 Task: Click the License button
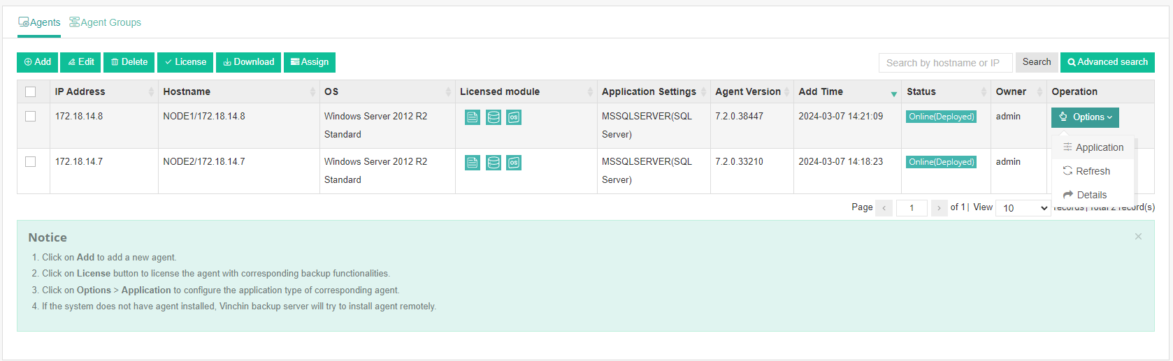[185, 62]
